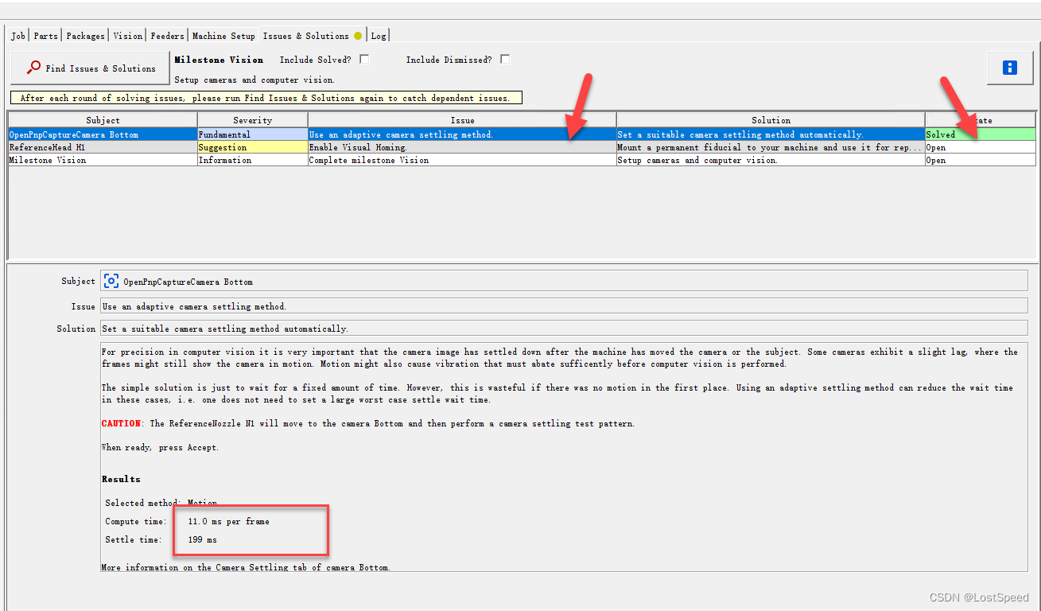Screen dimensions: 1041x611
Task: Click the Setup cameras and computer vision solution cell
Action: point(771,160)
